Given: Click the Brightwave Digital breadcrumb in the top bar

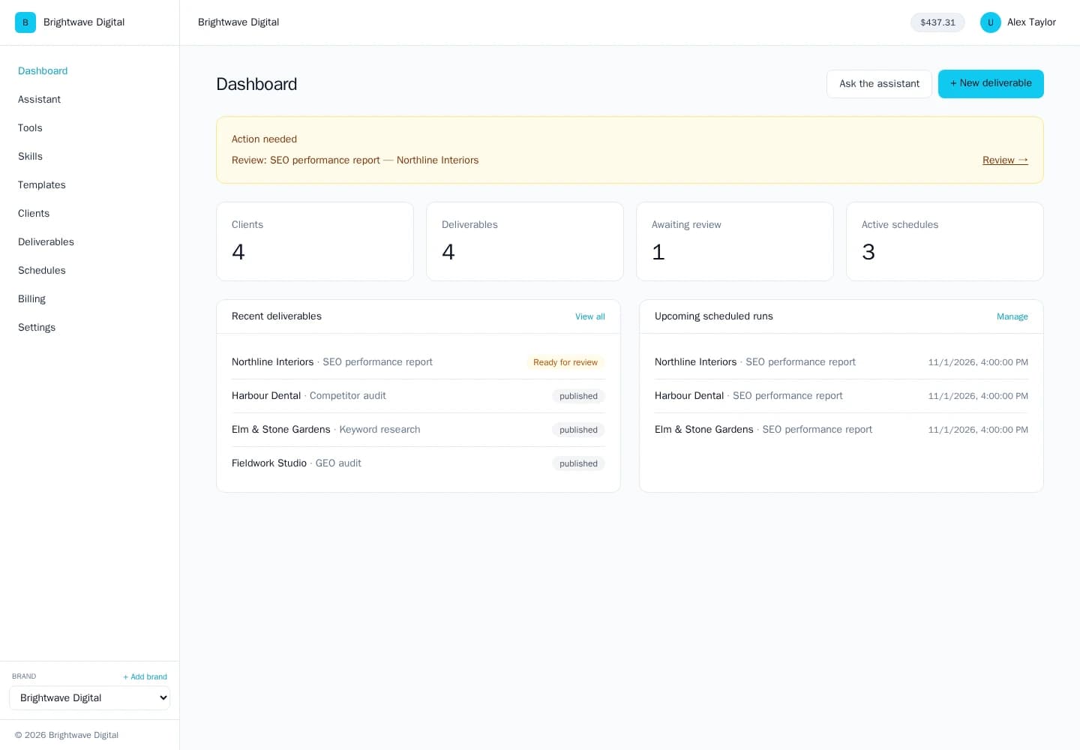Looking at the screenshot, I should tap(238, 22).
